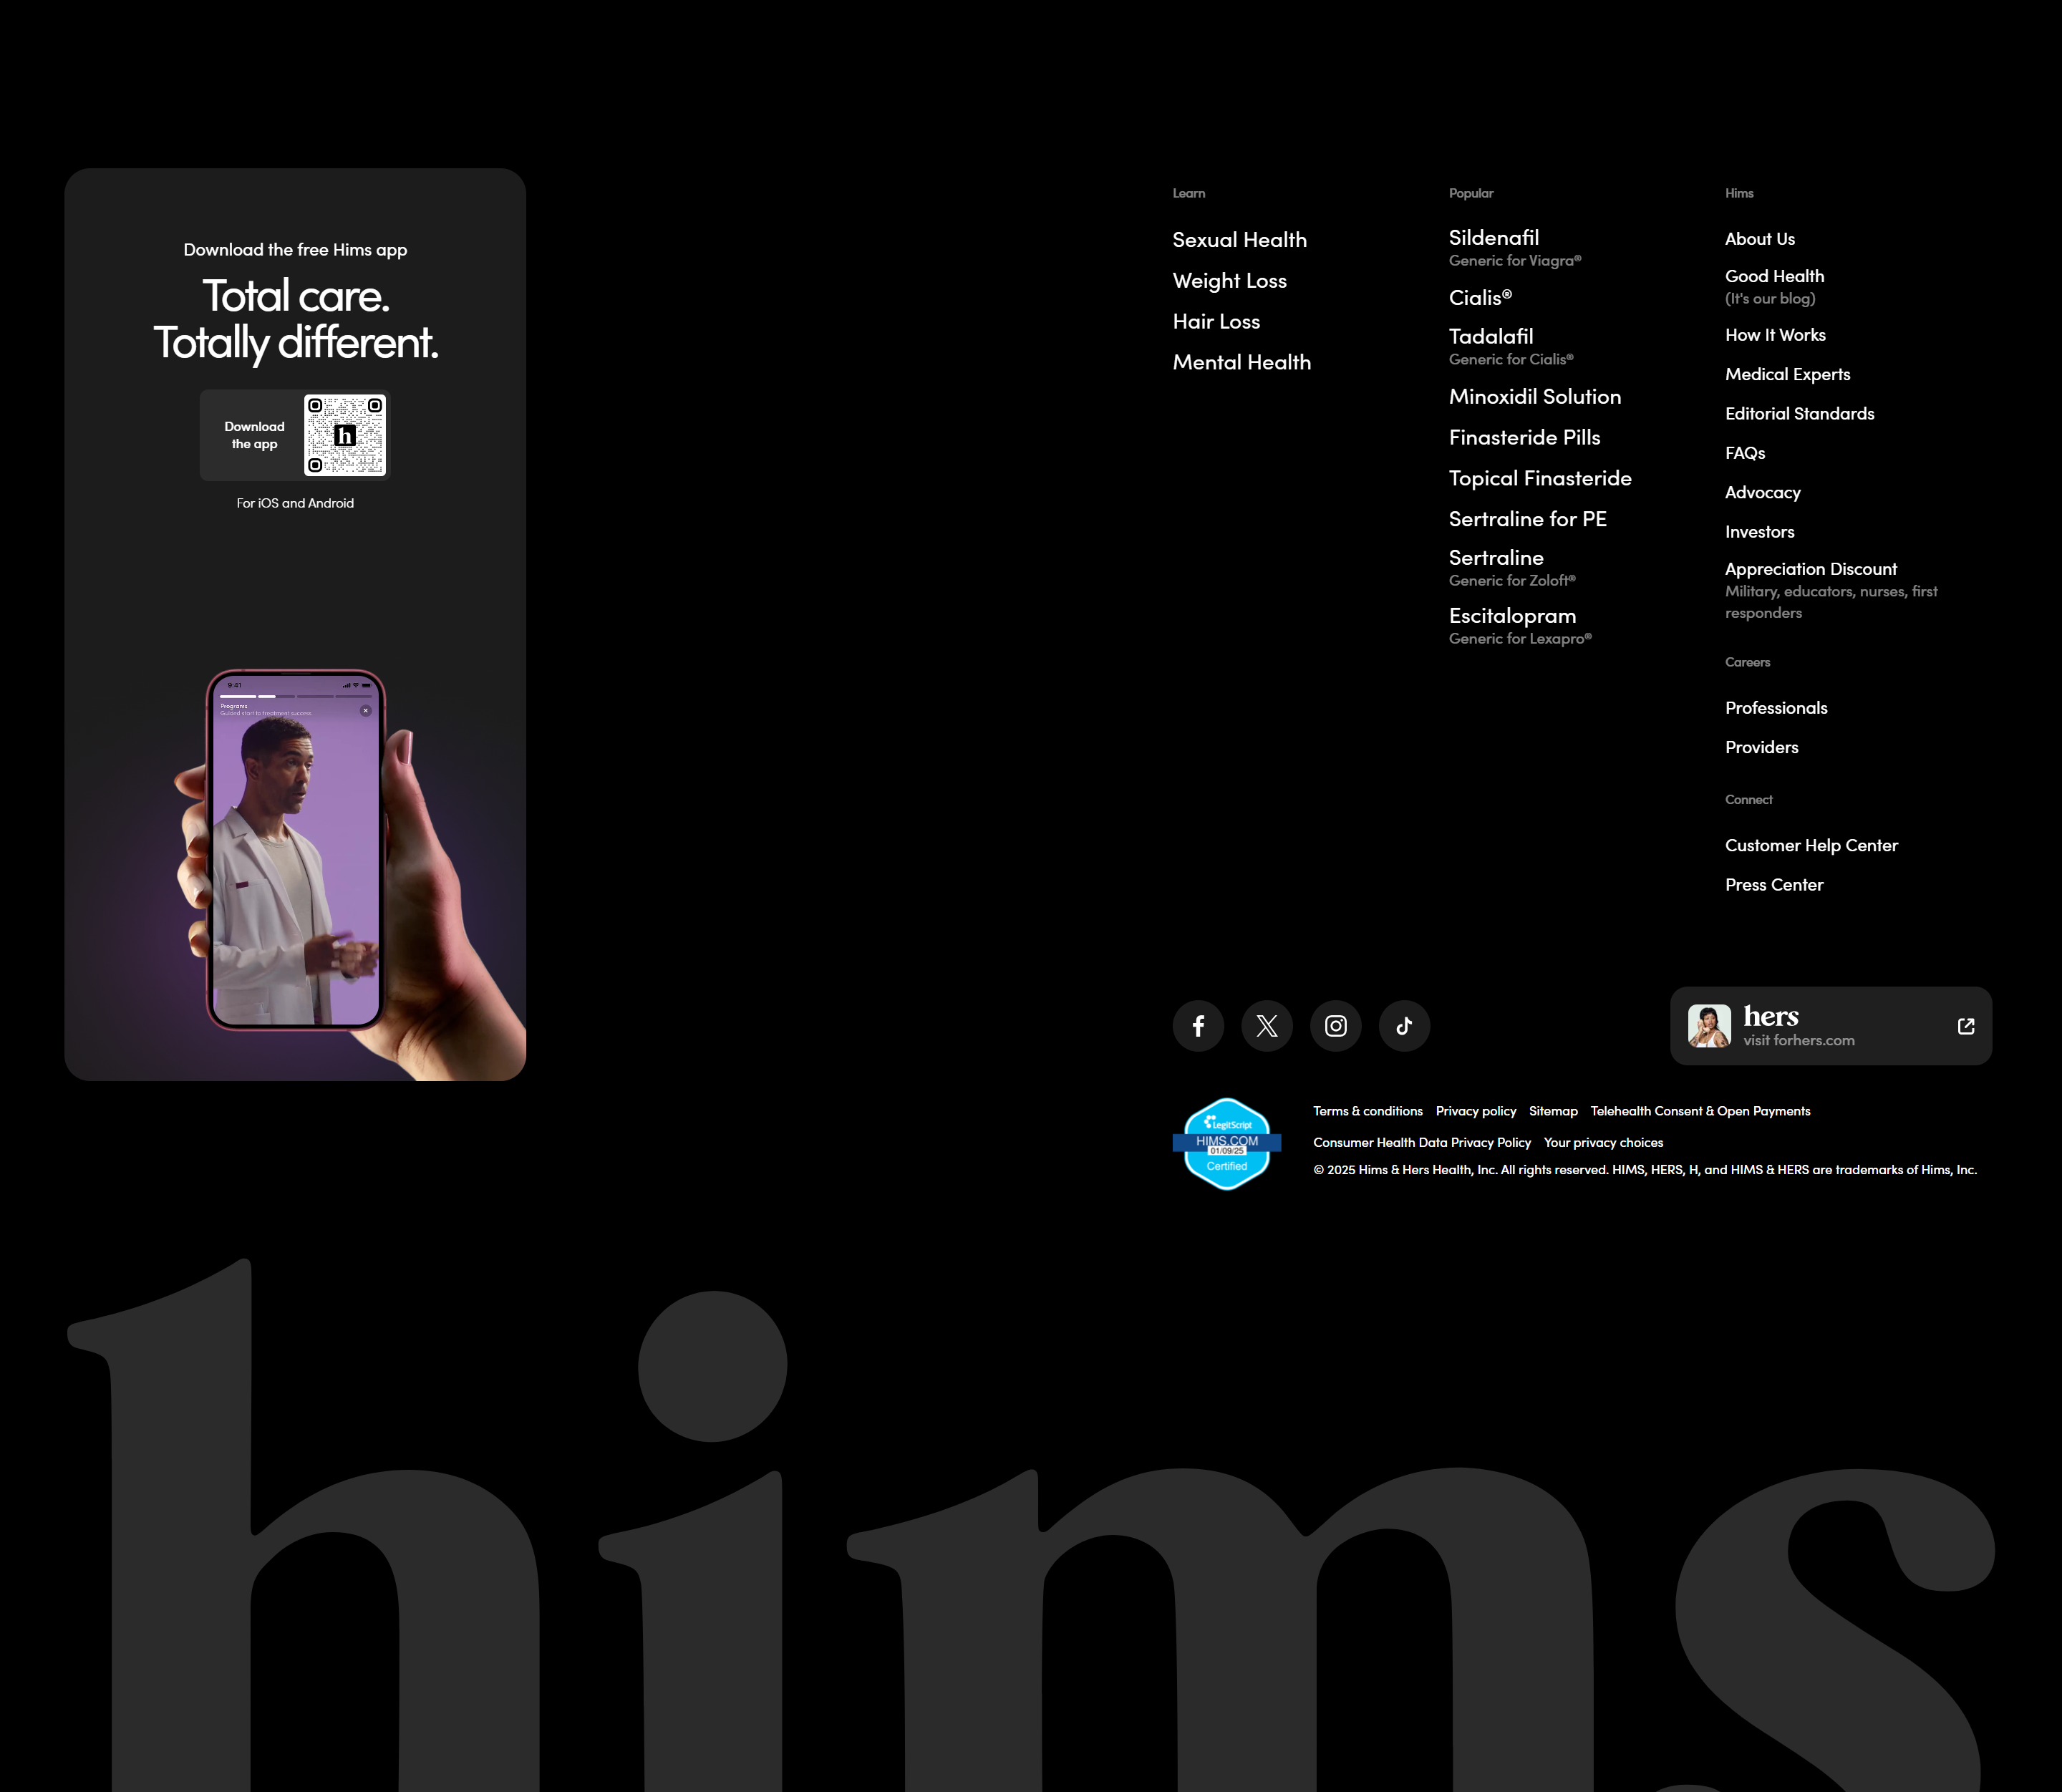
Task: Go to Press Center page
Action: pyautogui.click(x=1774, y=885)
